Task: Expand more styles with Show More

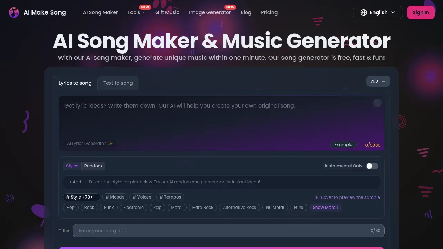Action: 326,207
